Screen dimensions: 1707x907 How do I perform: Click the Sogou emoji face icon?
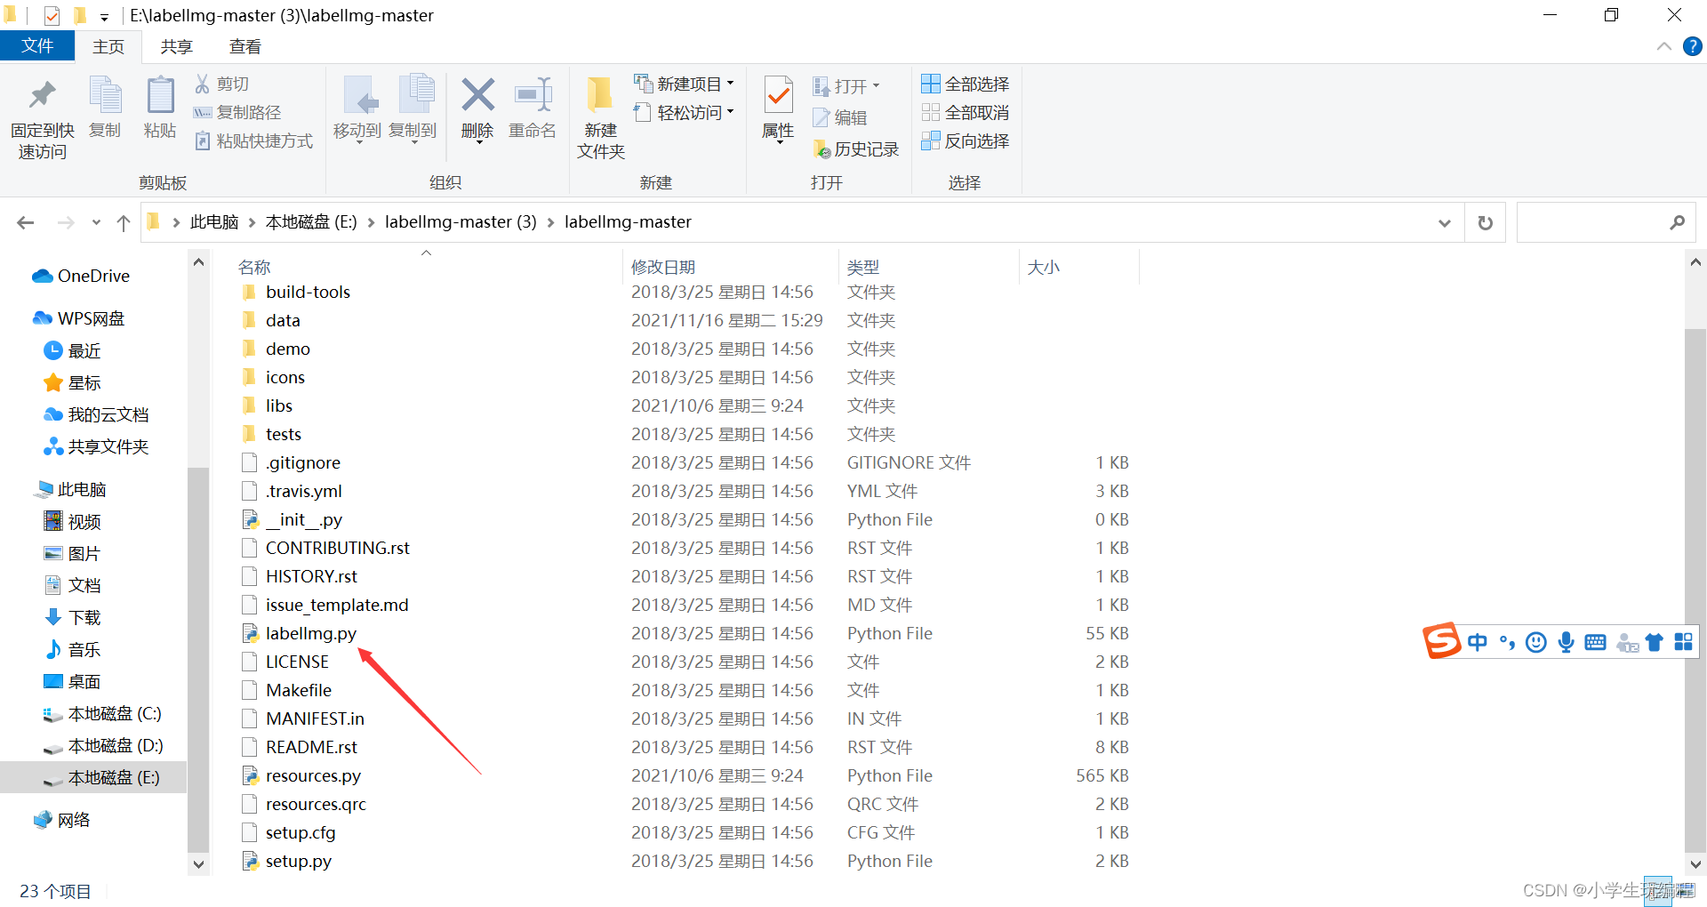coord(1535,642)
